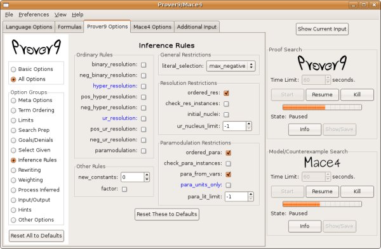Click the Prover9 logo in Proof Search

point(322,63)
